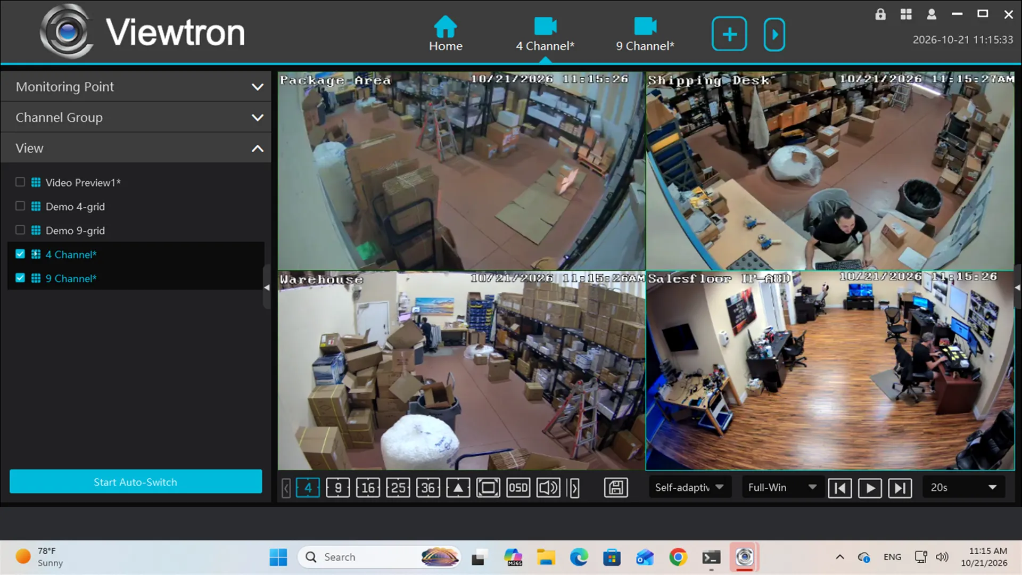Select the Warehouse camera feed
Screen dimensions: 1022x575
[461, 371]
